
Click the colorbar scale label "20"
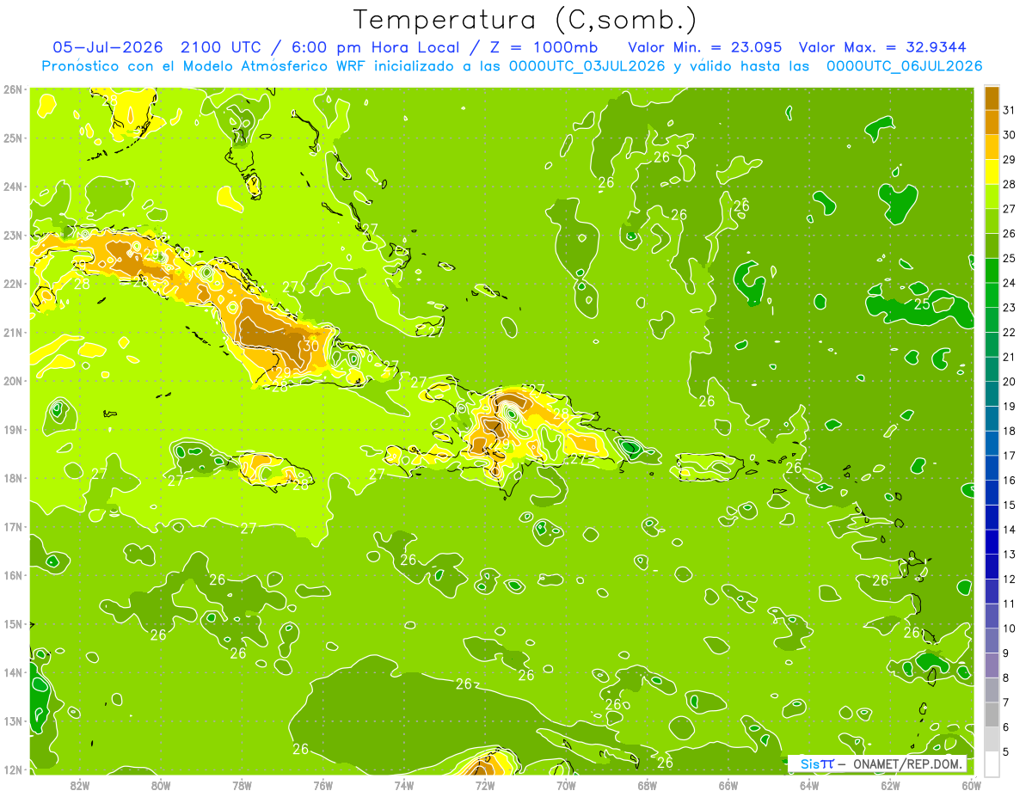tap(1009, 382)
